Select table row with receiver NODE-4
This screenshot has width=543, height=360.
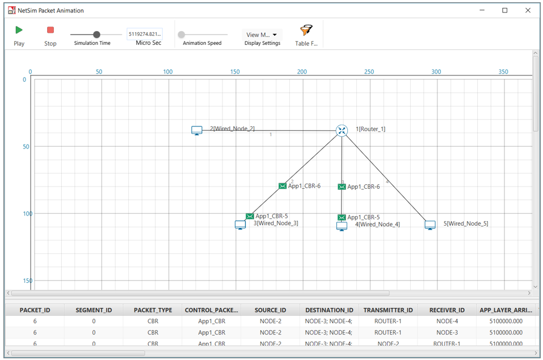(270, 321)
